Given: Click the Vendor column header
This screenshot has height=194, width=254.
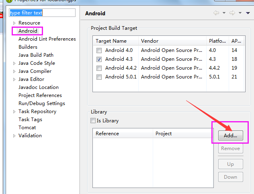Looking at the screenshot, I should tap(172, 41).
